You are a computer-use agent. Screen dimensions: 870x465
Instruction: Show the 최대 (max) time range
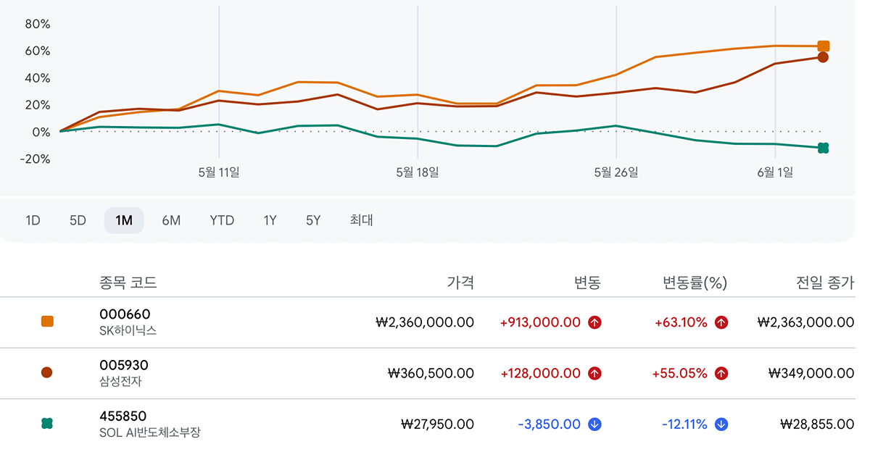(361, 220)
